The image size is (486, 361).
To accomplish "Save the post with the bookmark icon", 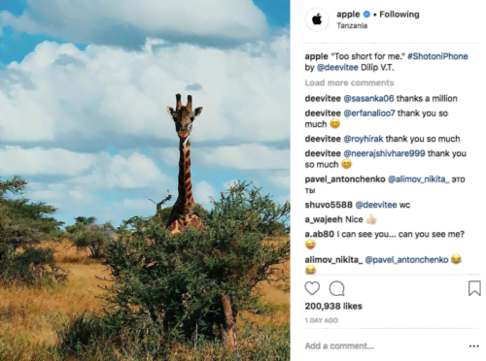I will click(474, 288).
